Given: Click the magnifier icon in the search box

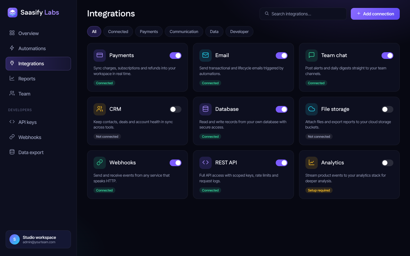Looking at the screenshot, I should point(267,14).
